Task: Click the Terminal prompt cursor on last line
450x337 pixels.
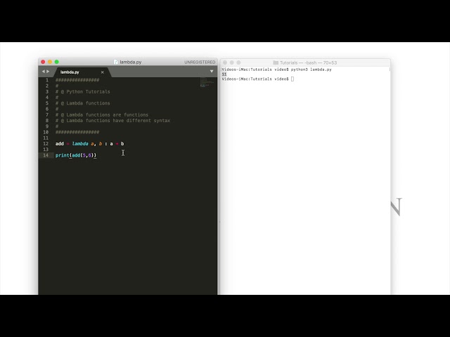Action: [292, 79]
